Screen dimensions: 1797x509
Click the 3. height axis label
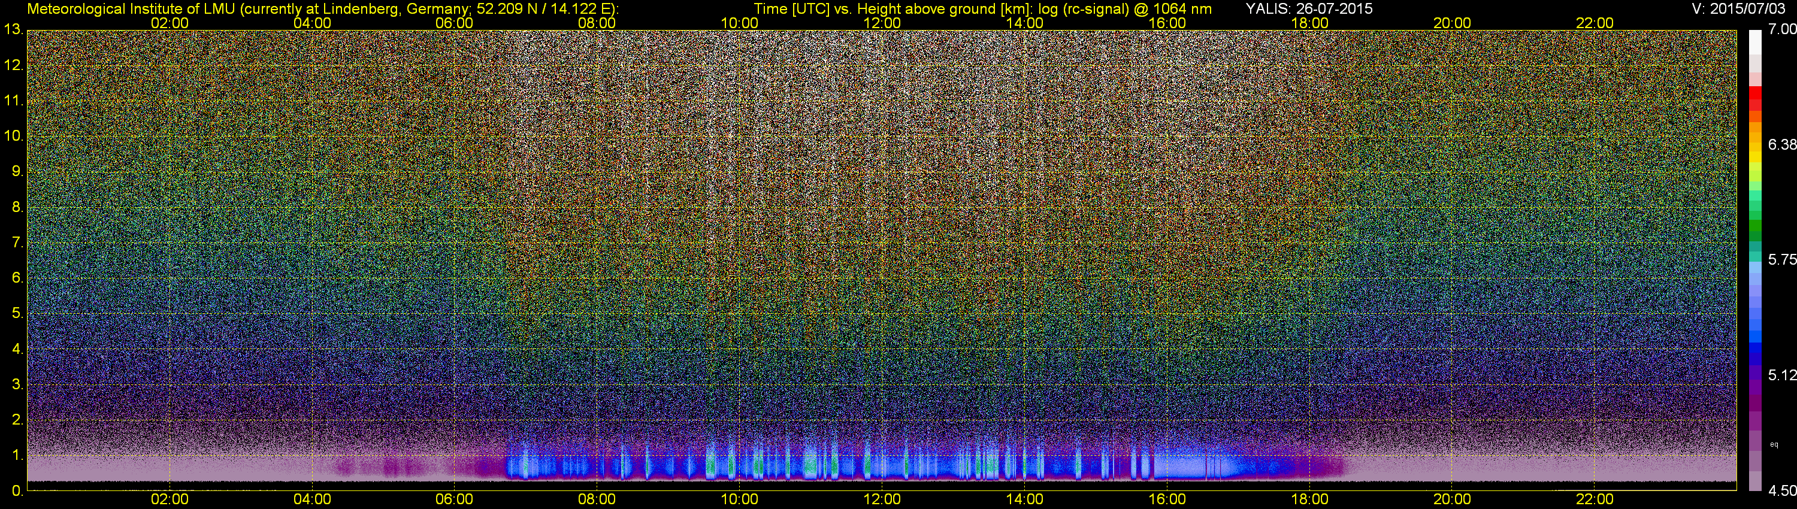point(17,384)
